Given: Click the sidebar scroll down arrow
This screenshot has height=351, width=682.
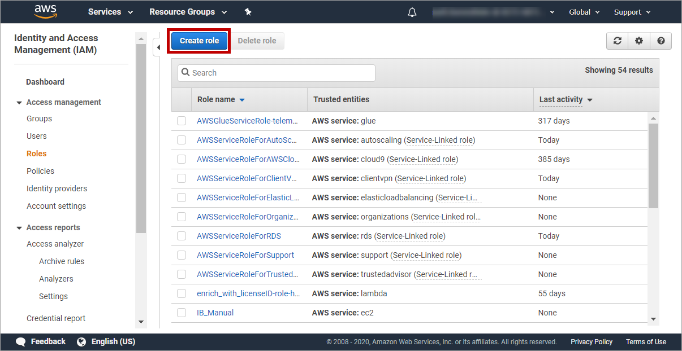Looking at the screenshot, I should [x=141, y=322].
